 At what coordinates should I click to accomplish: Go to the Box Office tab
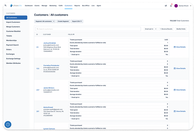[x=86, y=5]
